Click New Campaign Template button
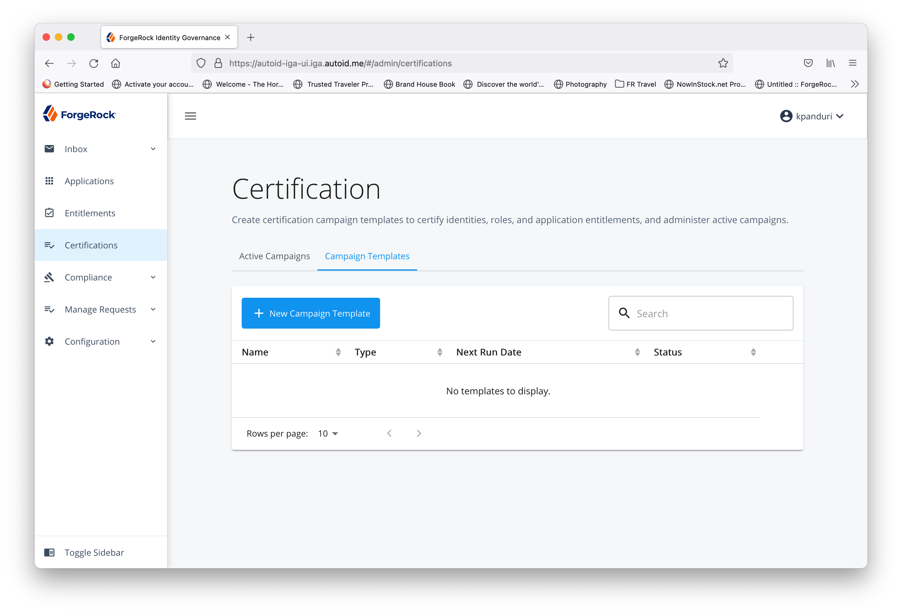This screenshot has width=902, height=614. (x=310, y=313)
